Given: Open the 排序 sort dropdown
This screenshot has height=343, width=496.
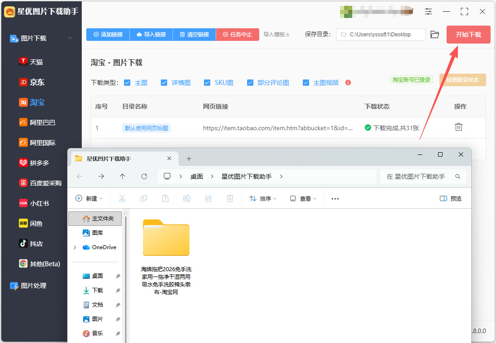Looking at the screenshot, I should tap(263, 198).
